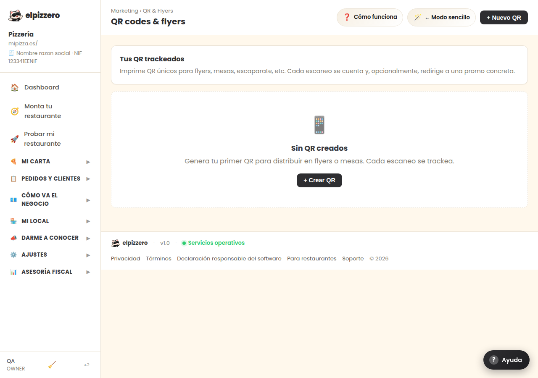Click the Servicios operativos status indicator
The height and width of the screenshot is (378, 538).
[213, 243]
